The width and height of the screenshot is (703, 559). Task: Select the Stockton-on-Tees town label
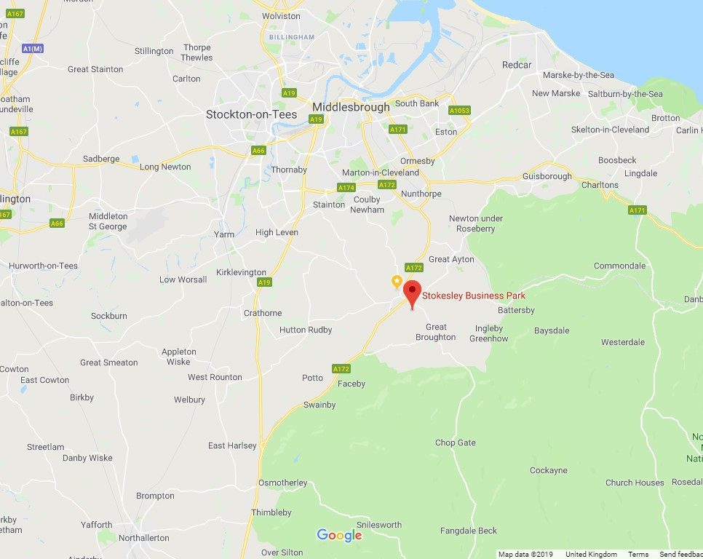coord(252,114)
